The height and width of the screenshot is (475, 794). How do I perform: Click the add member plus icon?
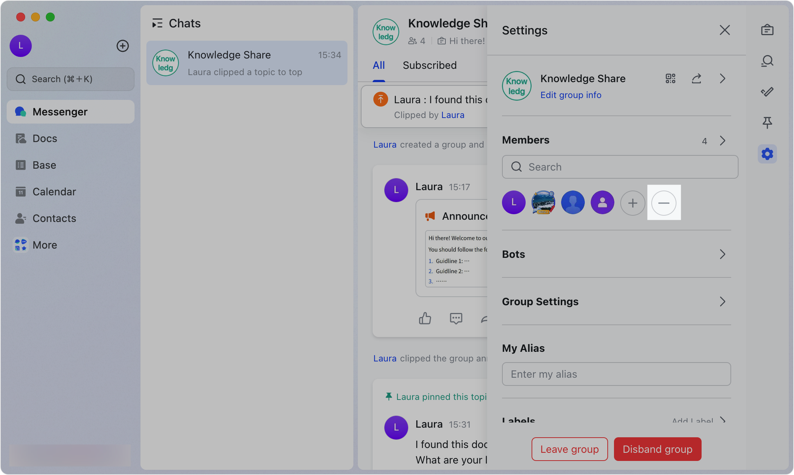(x=633, y=203)
